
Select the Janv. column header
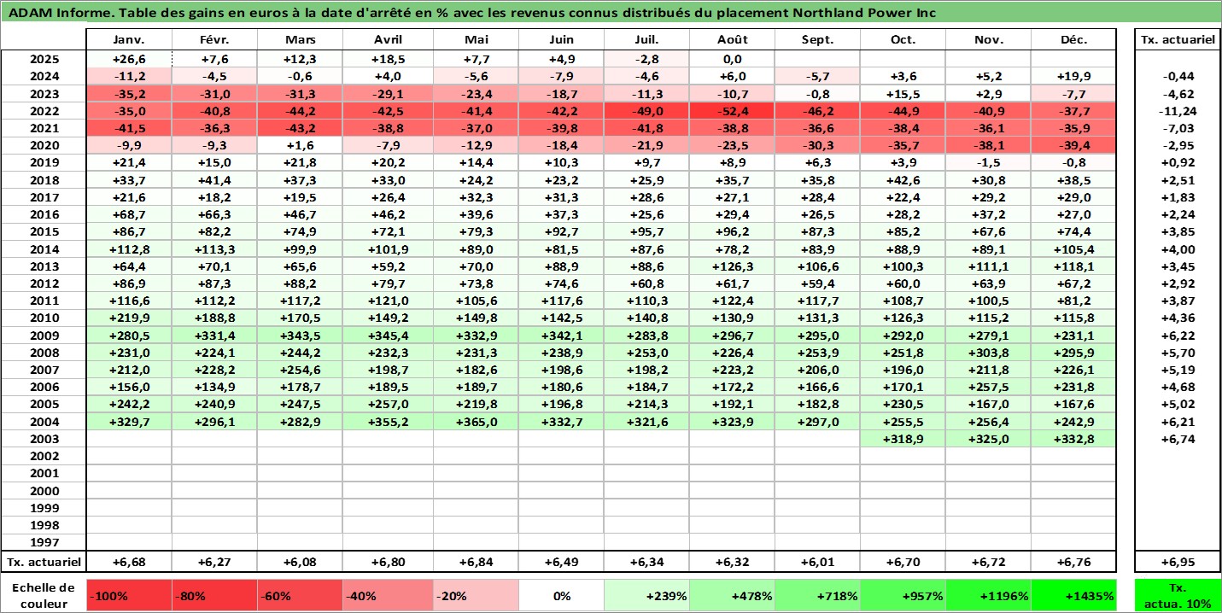coord(130,40)
